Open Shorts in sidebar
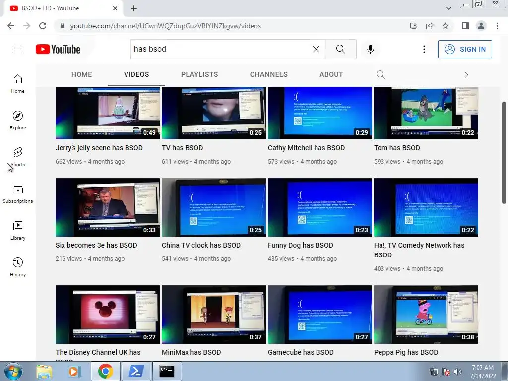508x381 pixels. tap(18, 157)
